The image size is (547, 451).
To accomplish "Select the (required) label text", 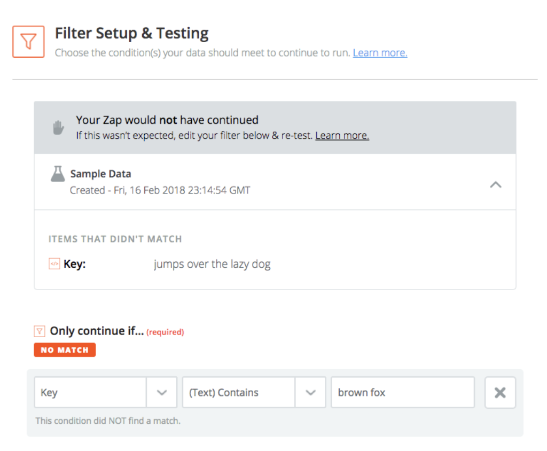I will [165, 332].
